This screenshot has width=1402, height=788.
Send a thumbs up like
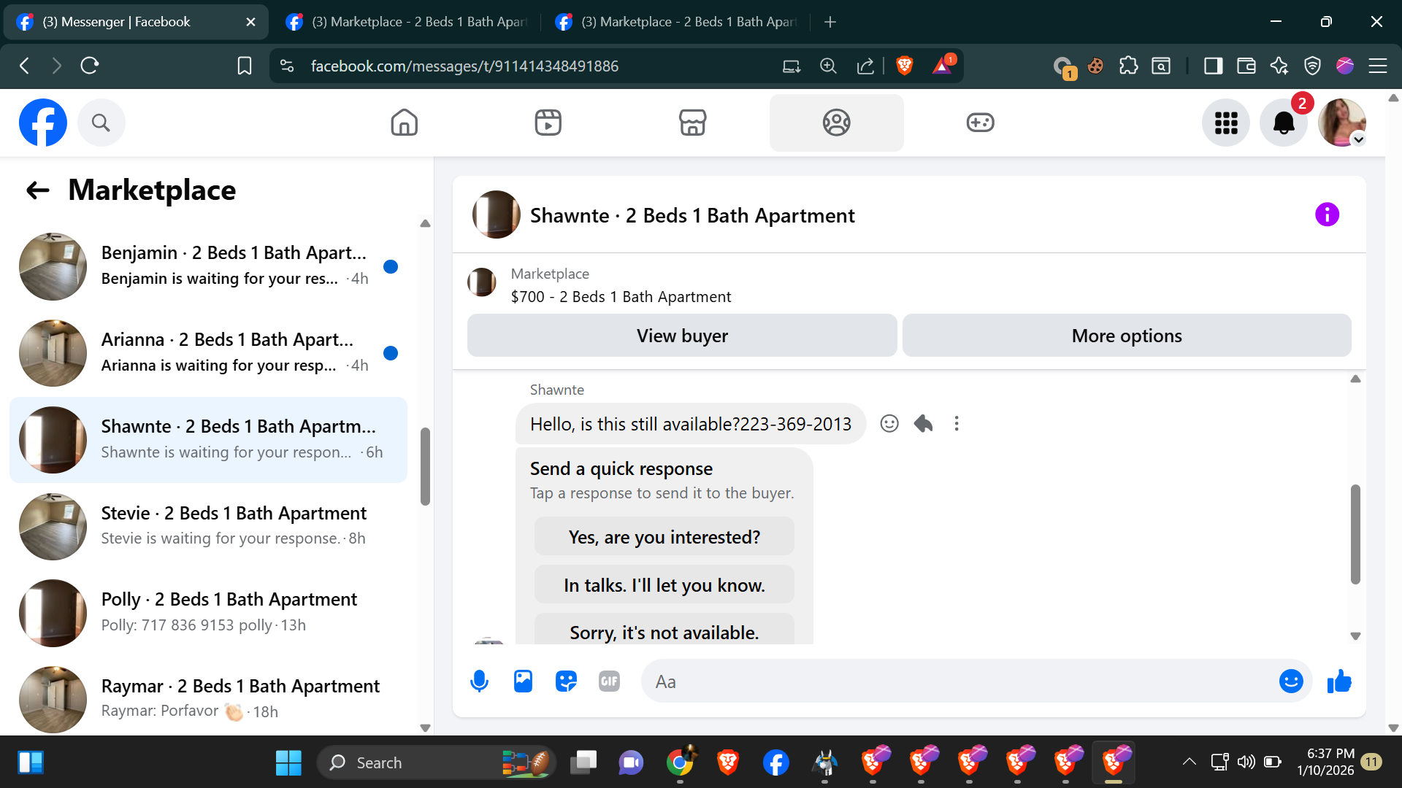[1339, 681]
